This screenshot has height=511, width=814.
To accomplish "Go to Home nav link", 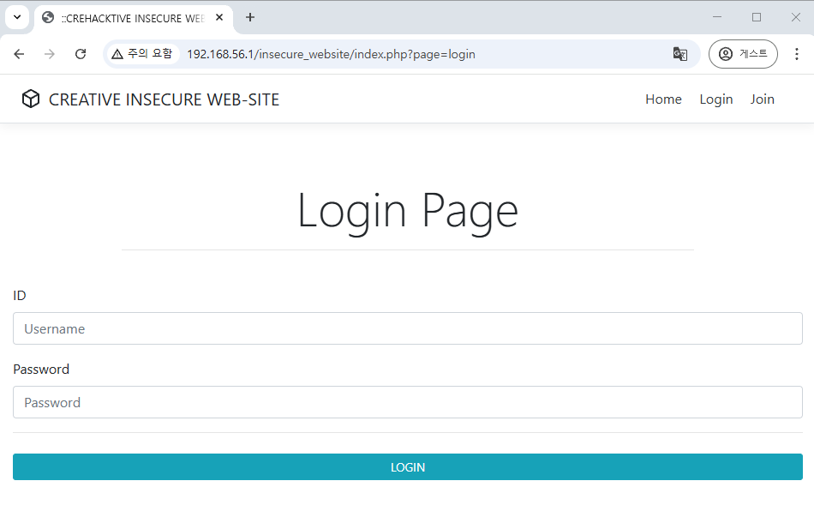I will (663, 99).
